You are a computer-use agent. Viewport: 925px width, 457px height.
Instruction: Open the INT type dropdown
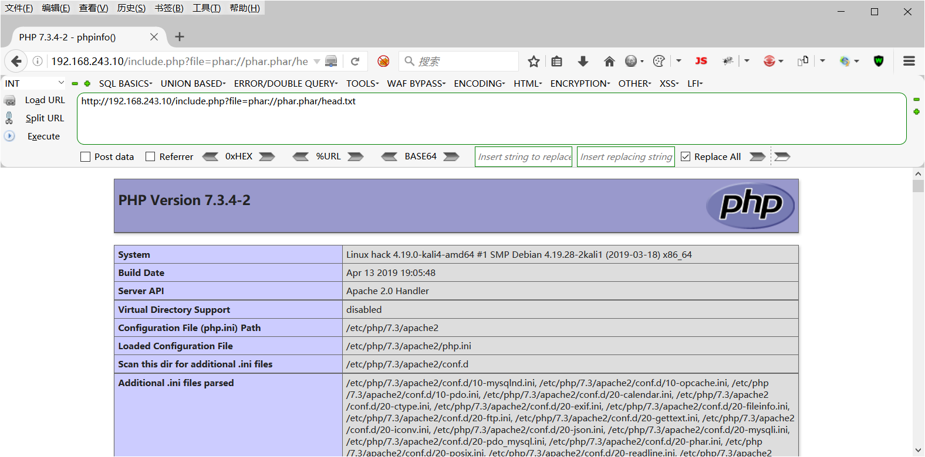[34, 83]
